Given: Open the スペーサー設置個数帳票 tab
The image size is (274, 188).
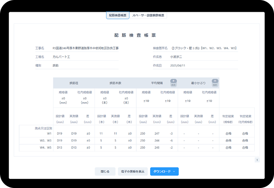Looking at the screenshot, I should click(148, 16).
